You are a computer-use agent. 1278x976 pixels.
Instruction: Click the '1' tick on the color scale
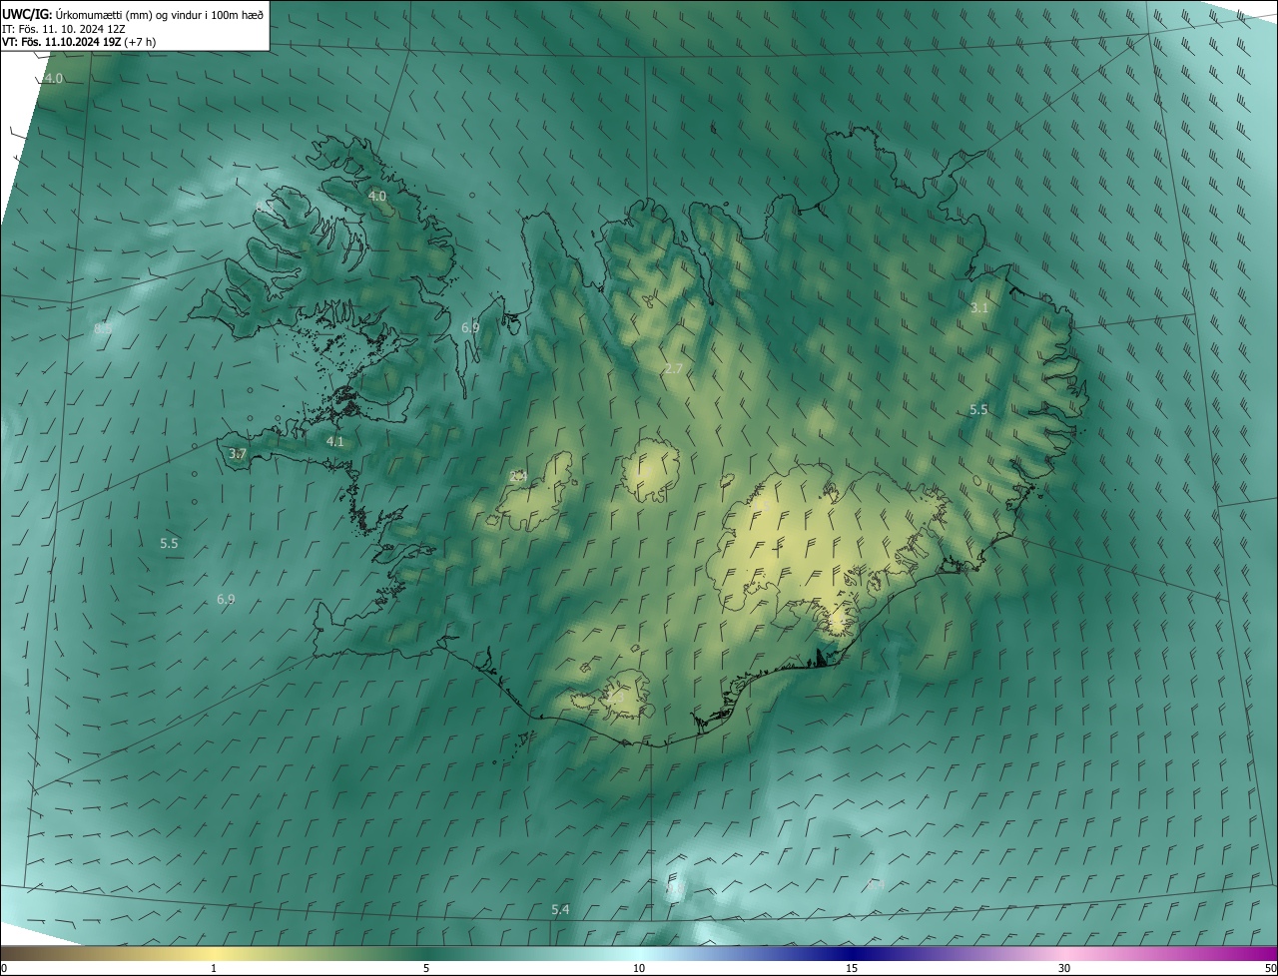click(x=214, y=969)
